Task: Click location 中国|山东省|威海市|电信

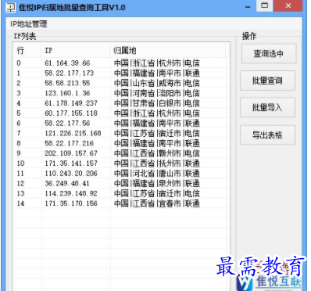Action: 157,83
